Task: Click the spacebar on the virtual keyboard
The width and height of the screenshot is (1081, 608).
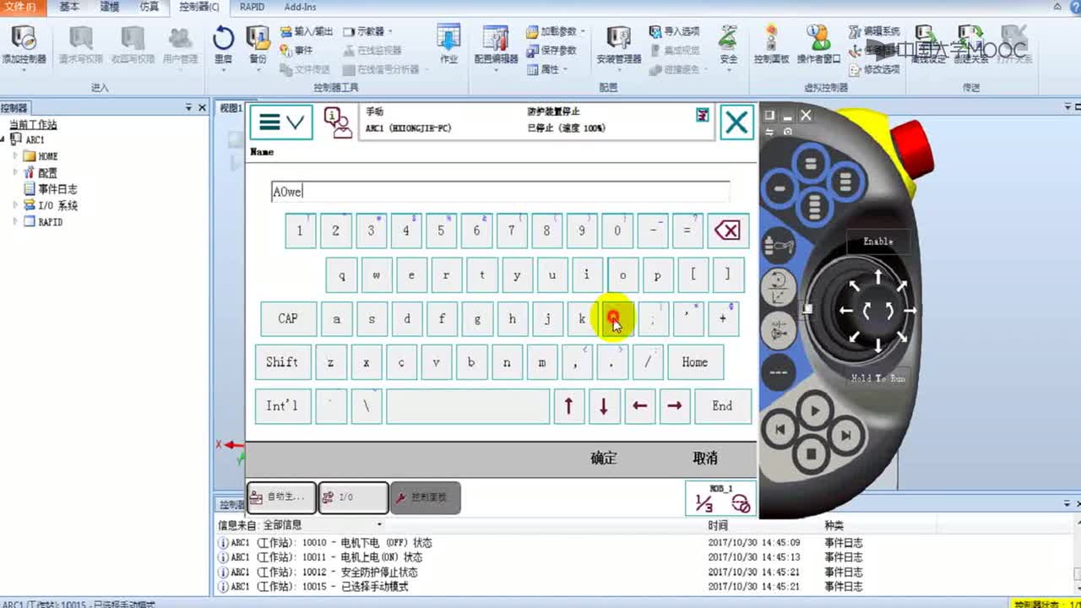Action: click(x=468, y=406)
